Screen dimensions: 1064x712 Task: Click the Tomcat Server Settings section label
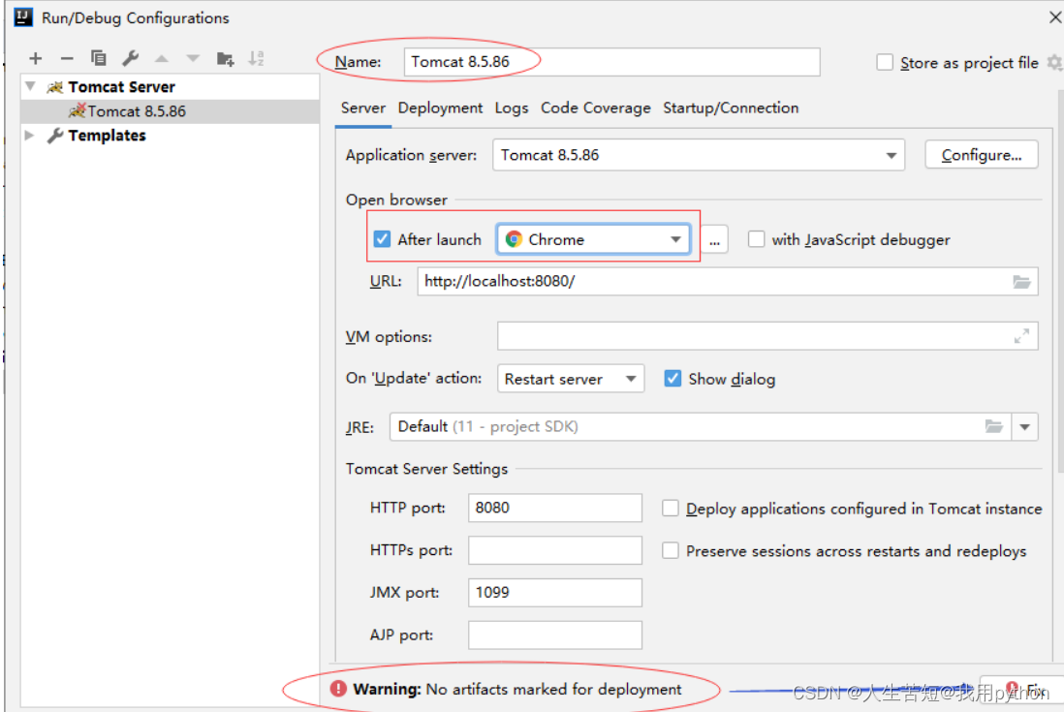click(x=426, y=469)
